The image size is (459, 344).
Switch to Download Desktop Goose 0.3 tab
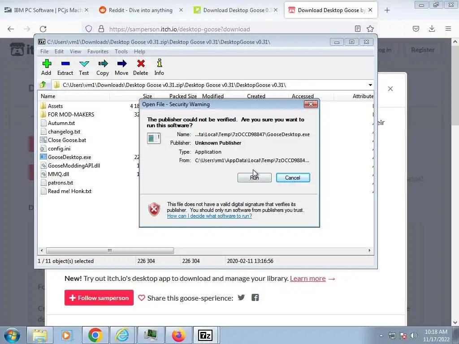click(236, 10)
